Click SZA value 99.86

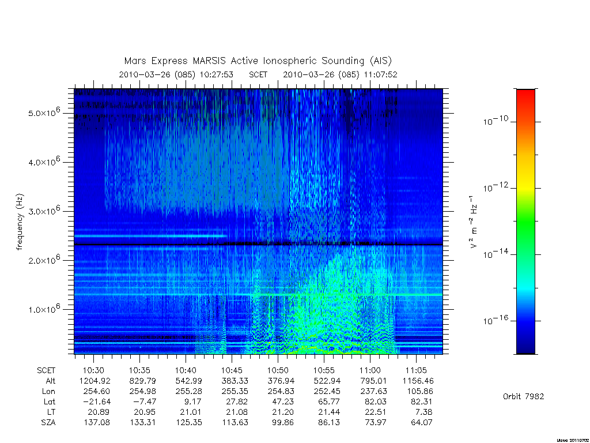click(x=282, y=423)
